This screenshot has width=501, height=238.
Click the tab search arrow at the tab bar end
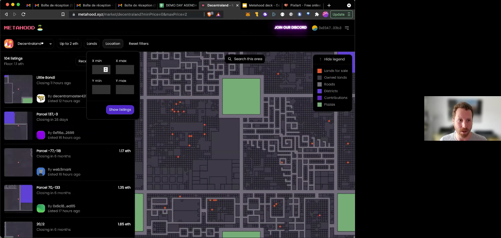pyautogui.click(x=349, y=5)
